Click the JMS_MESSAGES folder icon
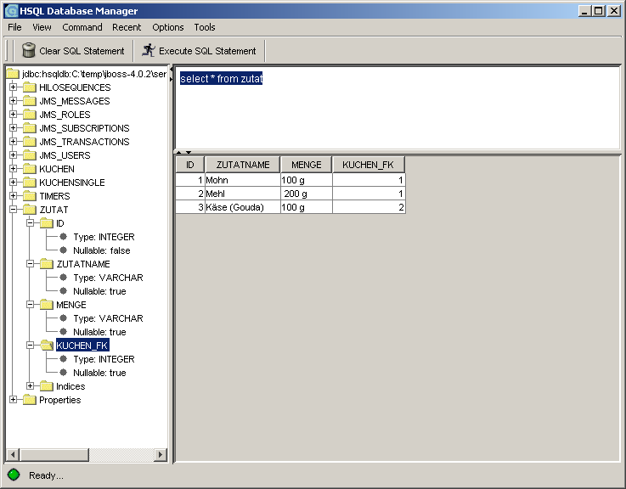 (x=30, y=101)
